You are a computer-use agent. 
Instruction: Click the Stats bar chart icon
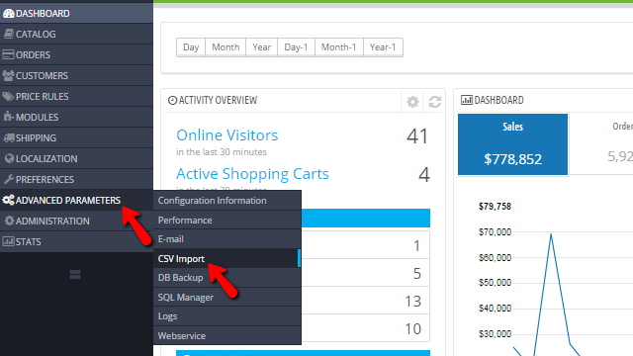(x=8, y=241)
